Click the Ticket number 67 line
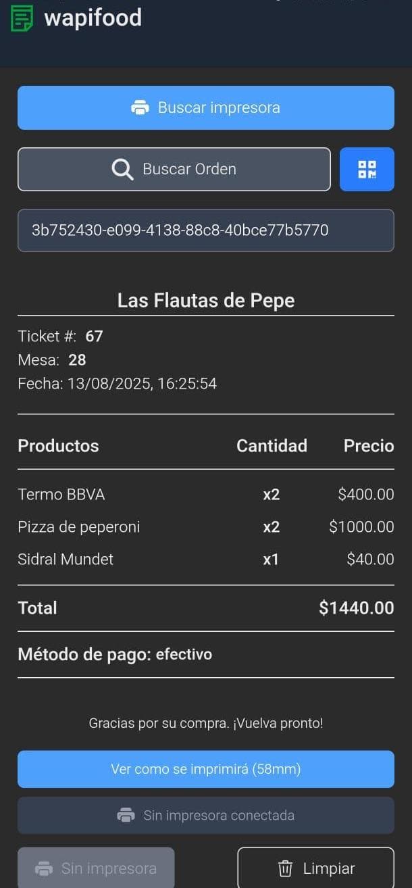The image size is (412, 888). pos(59,336)
